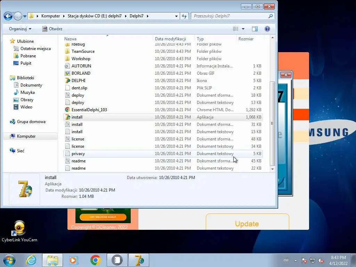The width and height of the screenshot is (356, 267).
Task: Expand breadcrumb arrow after Stacja dysków CD
Action: pyautogui.click(x=126, y=16)
